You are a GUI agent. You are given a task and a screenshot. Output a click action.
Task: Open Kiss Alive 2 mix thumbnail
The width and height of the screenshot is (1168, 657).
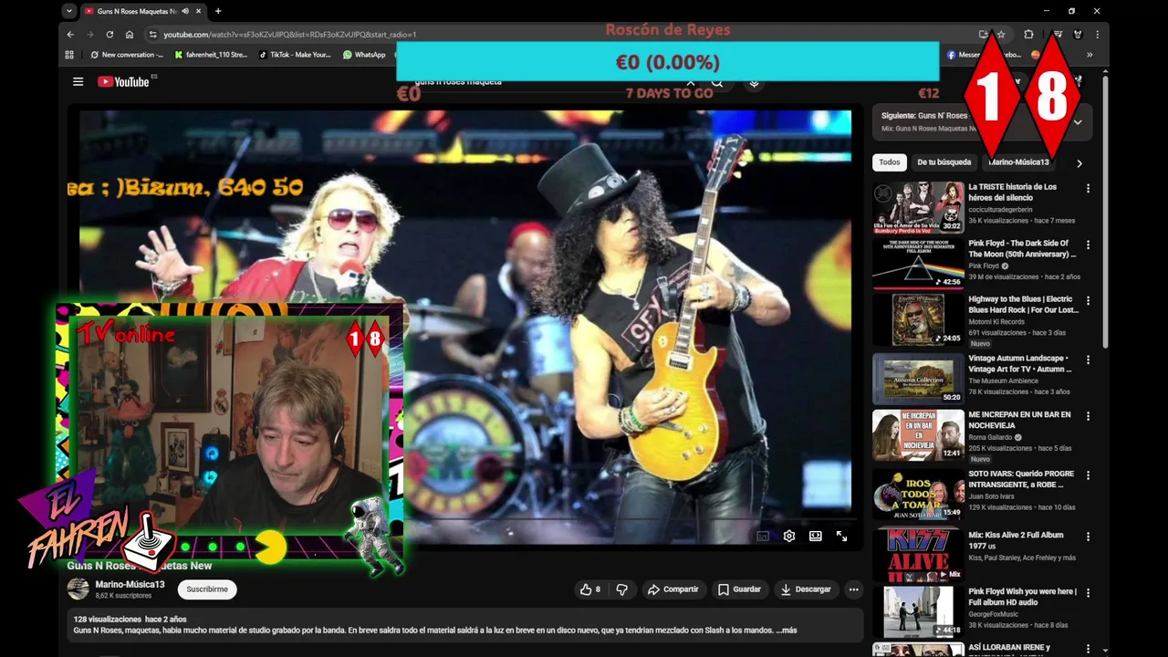click(x=918, y=555)
